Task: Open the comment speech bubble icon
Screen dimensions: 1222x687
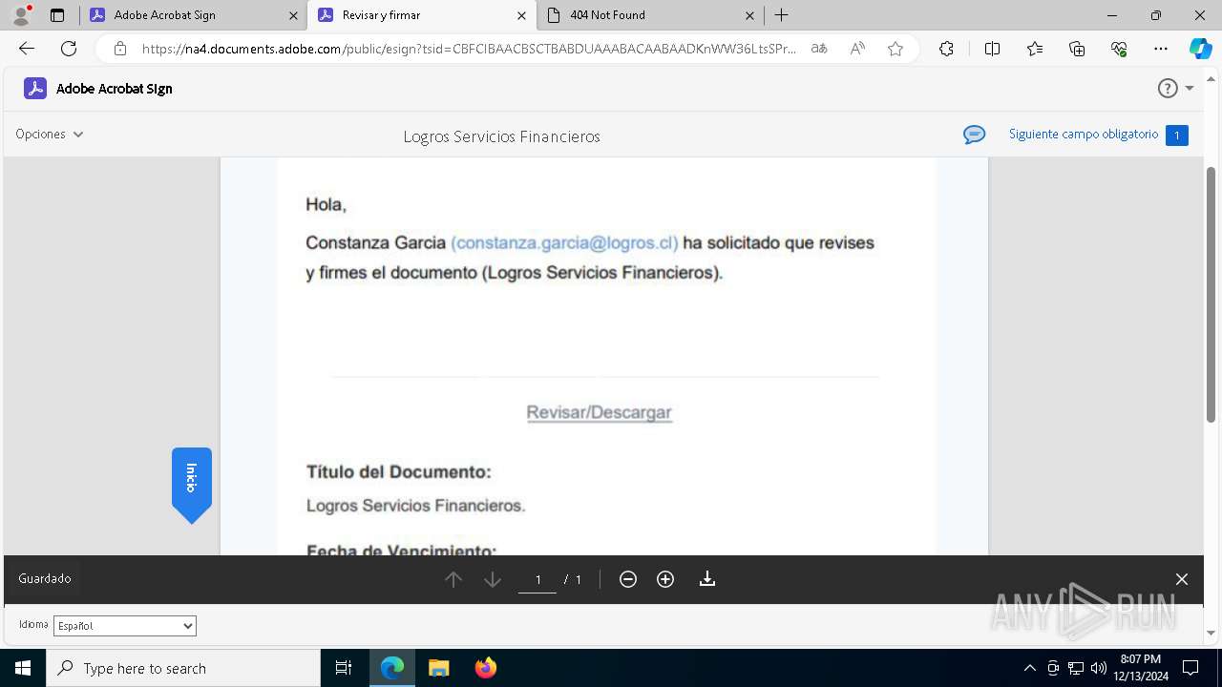Action: tap(974, 135)
